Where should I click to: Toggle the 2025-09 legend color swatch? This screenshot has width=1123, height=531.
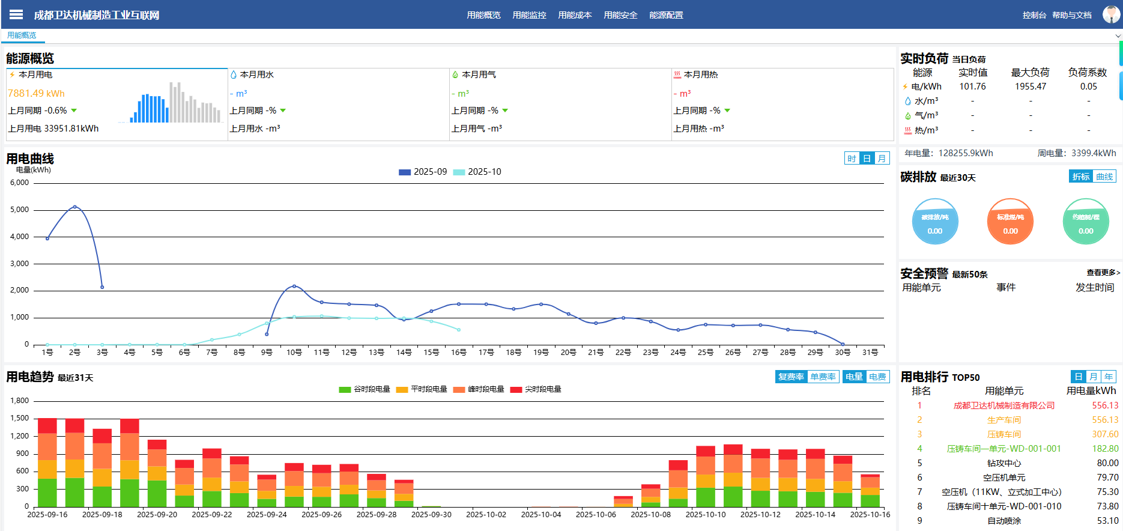click(x=405, y=172)
